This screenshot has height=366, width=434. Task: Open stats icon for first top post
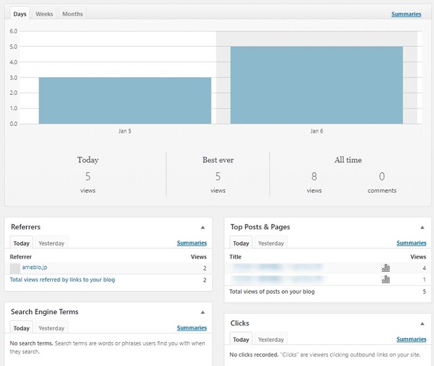pyautogui.click(x=386, y=268)
